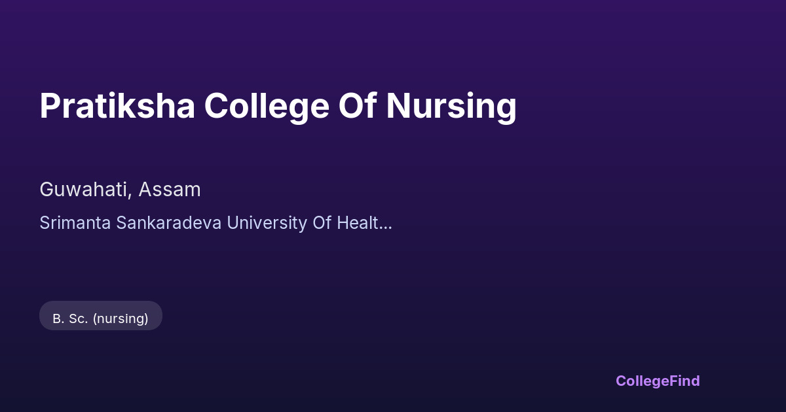Select the word Assam in the location
Image resolution: width=786 pixels, height=412 pixels.
pyautogui.click(x=169, y=190)
